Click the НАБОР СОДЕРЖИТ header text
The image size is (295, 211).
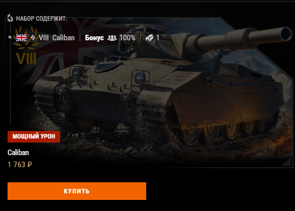coord(41,19)
